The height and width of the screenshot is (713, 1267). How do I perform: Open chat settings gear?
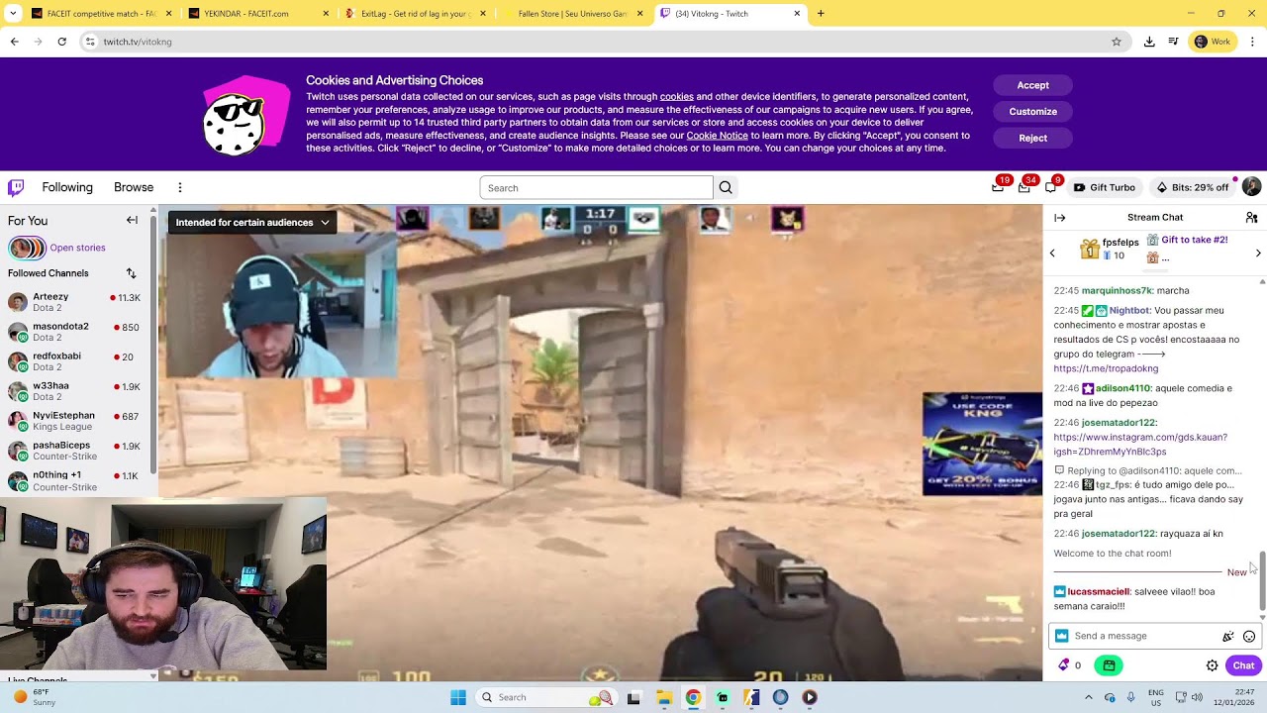[x=1212, y=665]
